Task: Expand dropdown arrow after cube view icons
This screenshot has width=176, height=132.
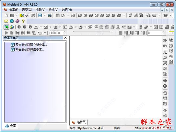Action: point(124,15)
